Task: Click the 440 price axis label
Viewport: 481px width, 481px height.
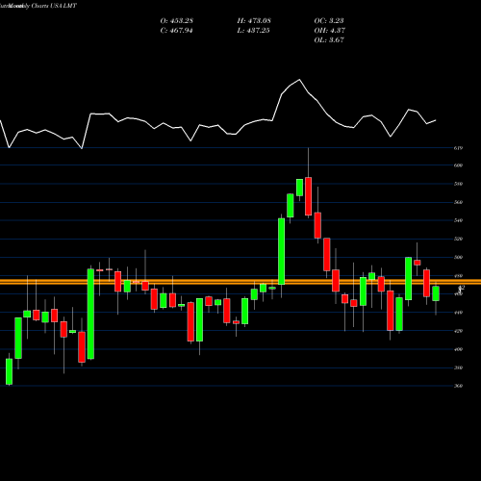Action: click(x=458, y=313)
